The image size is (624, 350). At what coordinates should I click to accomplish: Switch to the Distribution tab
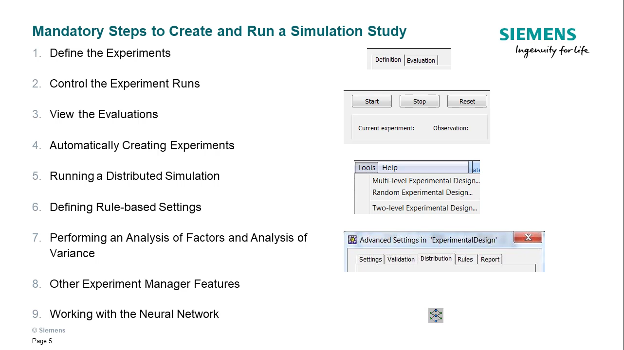[436, 259]
